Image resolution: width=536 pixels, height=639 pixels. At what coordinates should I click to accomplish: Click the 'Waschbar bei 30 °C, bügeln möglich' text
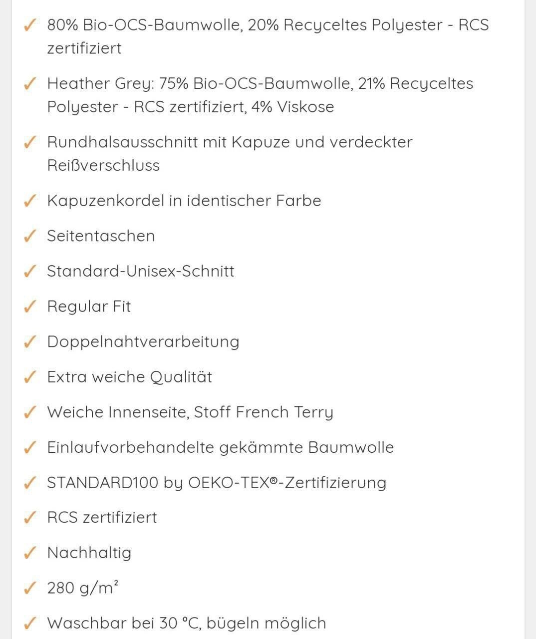pos(186,623)
